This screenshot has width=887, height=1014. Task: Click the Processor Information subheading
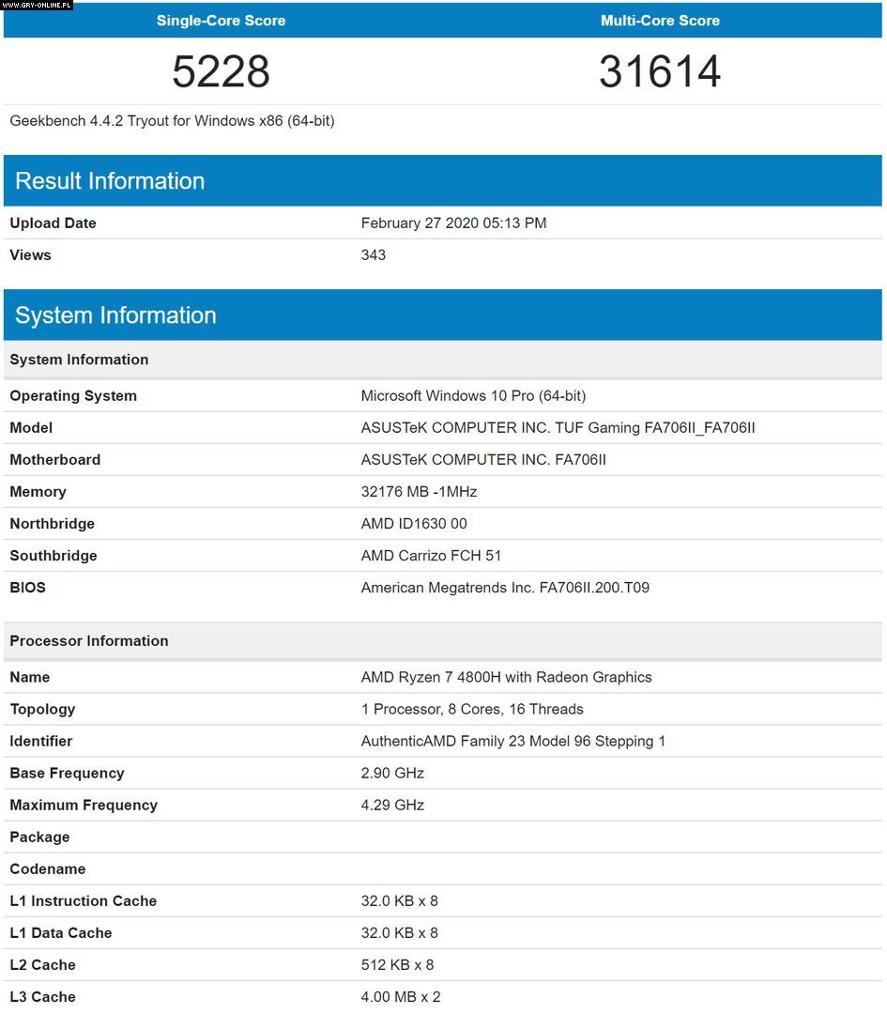click(x=89, y=641)
